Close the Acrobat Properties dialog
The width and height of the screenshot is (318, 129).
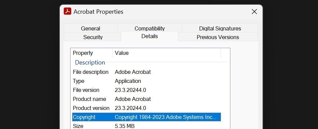tap(254, 11)
